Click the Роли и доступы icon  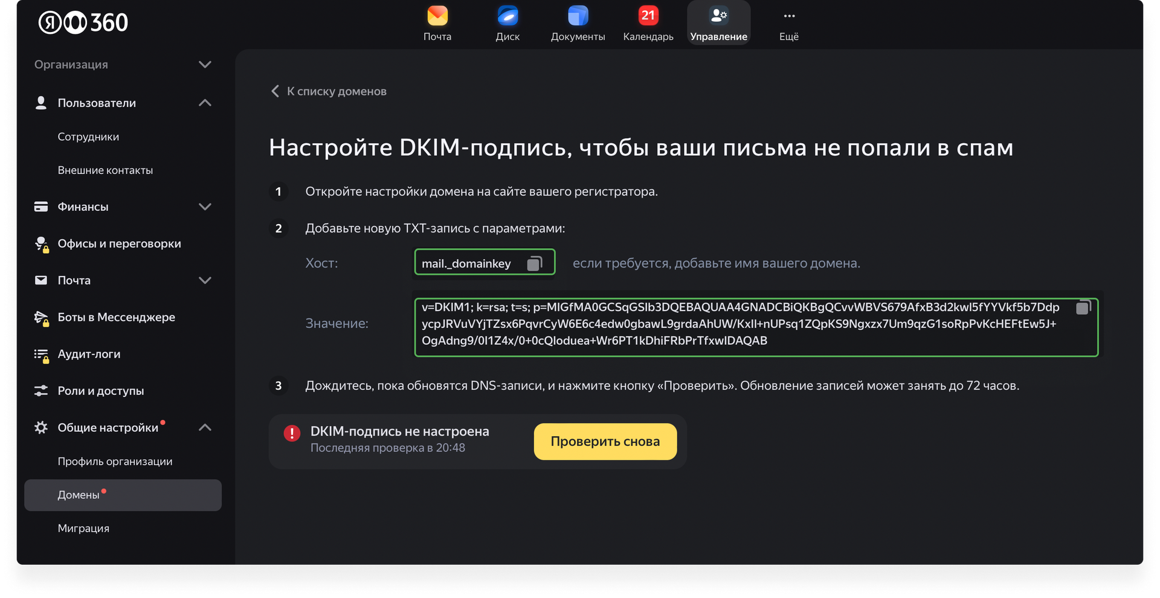point(40,391)
